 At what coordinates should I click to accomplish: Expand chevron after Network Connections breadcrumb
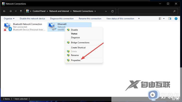point(95,11)
